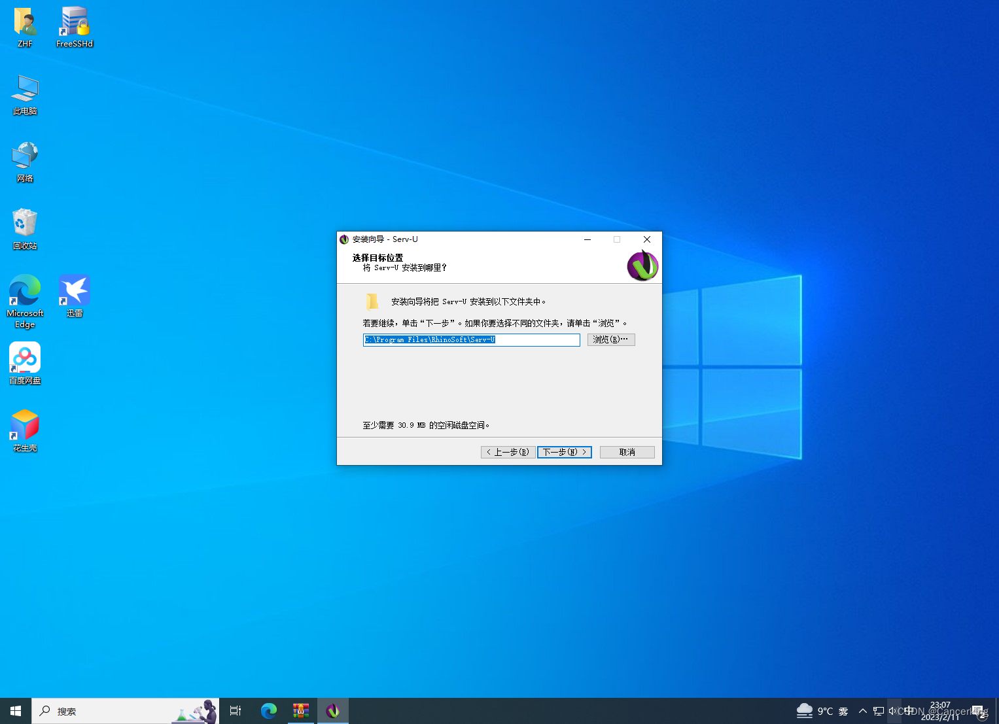Image resolution: width=999 pixels, height=724 pixels.
Task: Click the 浏览(R)... browse button
Action: (x=611, y=339)
